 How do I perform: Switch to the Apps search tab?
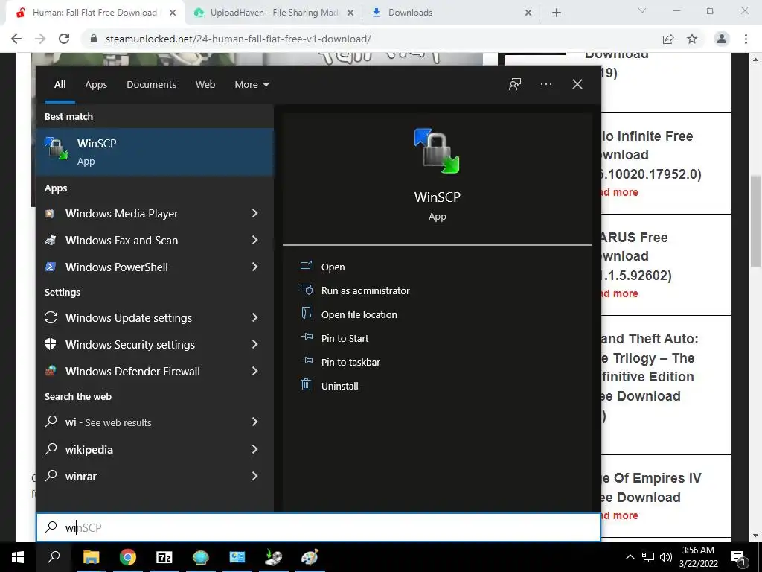[x=96, y=85]
